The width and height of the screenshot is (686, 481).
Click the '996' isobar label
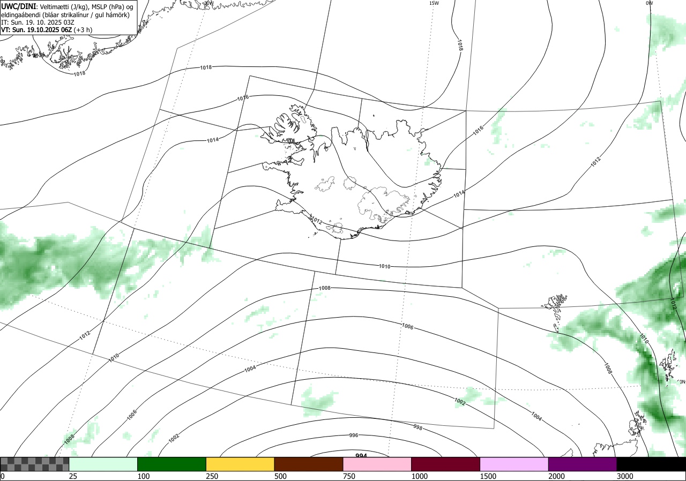click(353, 435)
